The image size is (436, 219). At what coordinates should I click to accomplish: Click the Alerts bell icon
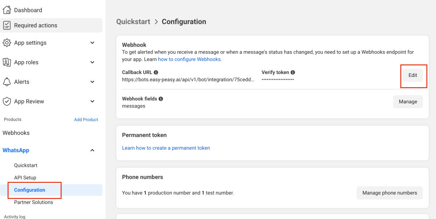pos(7,82)
